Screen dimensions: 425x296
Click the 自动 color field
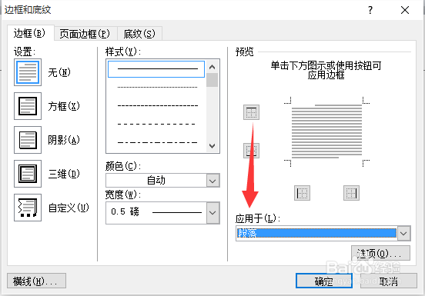pos(156,181)
